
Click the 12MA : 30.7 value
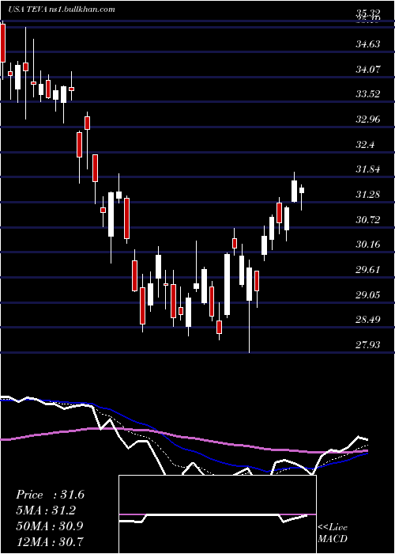50,541
